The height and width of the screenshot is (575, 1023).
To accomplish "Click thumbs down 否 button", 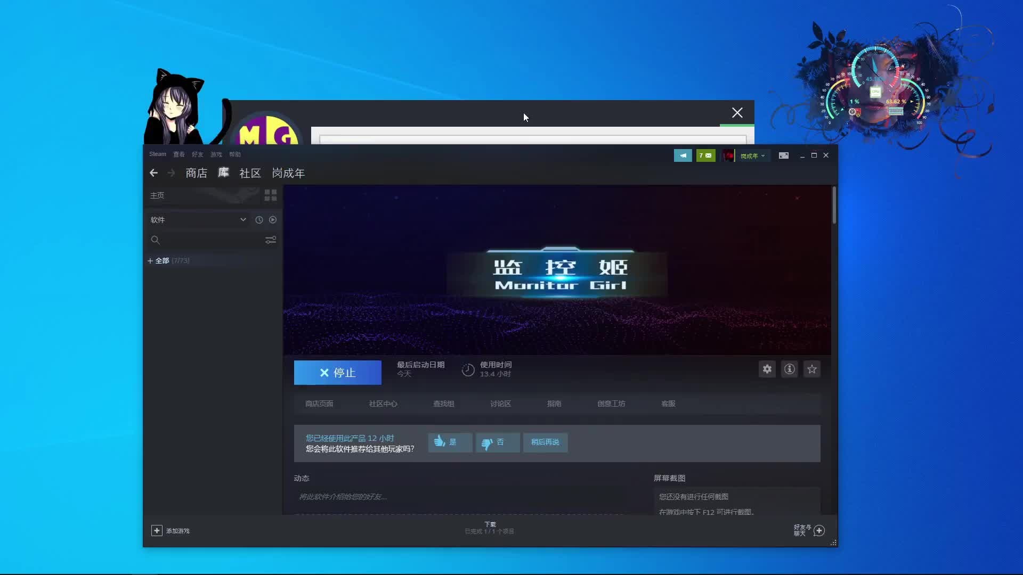I will (x=497, y=442).
